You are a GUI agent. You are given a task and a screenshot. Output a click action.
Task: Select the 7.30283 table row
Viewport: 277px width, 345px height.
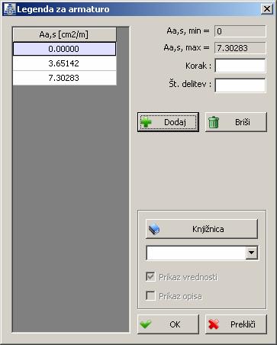click(x=65, y=78)
